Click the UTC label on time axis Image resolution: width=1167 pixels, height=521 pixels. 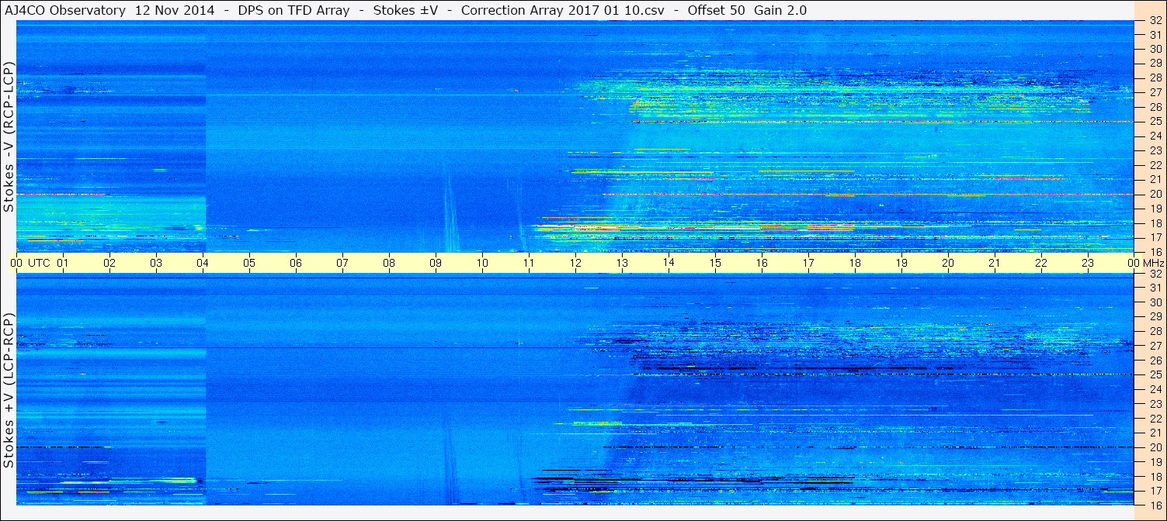(x=40, y=263)
